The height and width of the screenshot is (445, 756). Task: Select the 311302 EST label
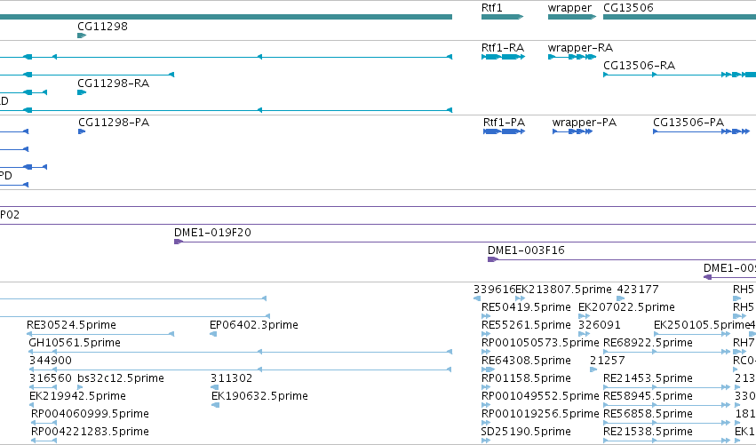[232, 378]
